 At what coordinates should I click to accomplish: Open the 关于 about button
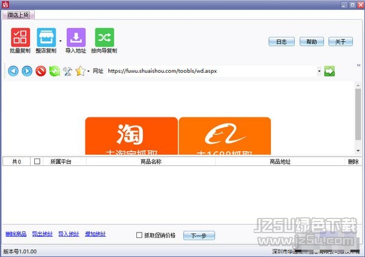(x=341, y=42)
